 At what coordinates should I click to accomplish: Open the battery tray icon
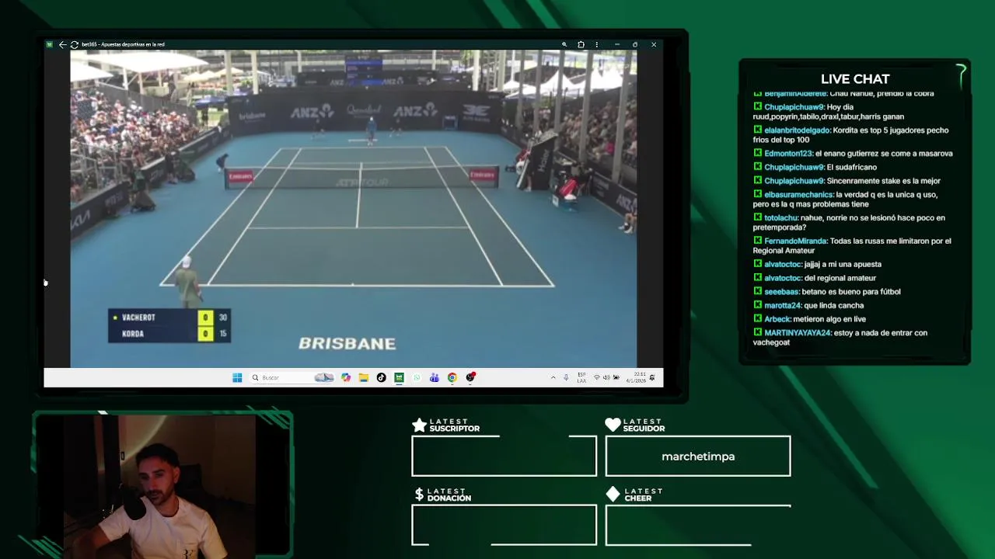(x=616, y=377)
